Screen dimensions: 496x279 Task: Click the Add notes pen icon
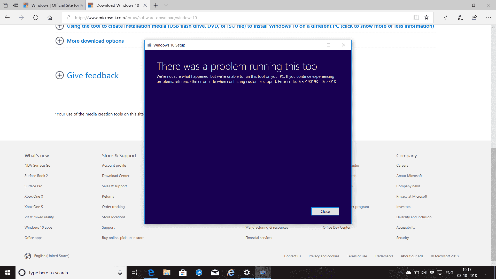460,18
